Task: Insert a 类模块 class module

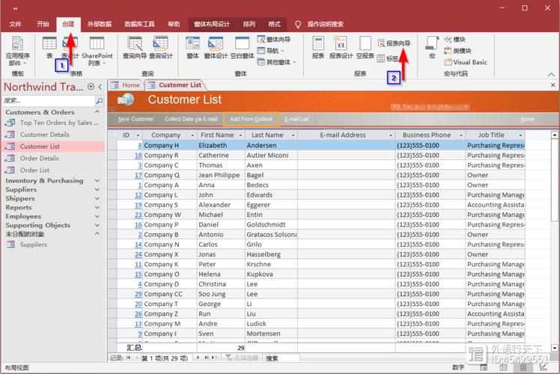Action: 457,51
